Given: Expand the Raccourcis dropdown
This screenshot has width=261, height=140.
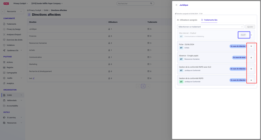Looking at the screenshot, I should [14, 11].
